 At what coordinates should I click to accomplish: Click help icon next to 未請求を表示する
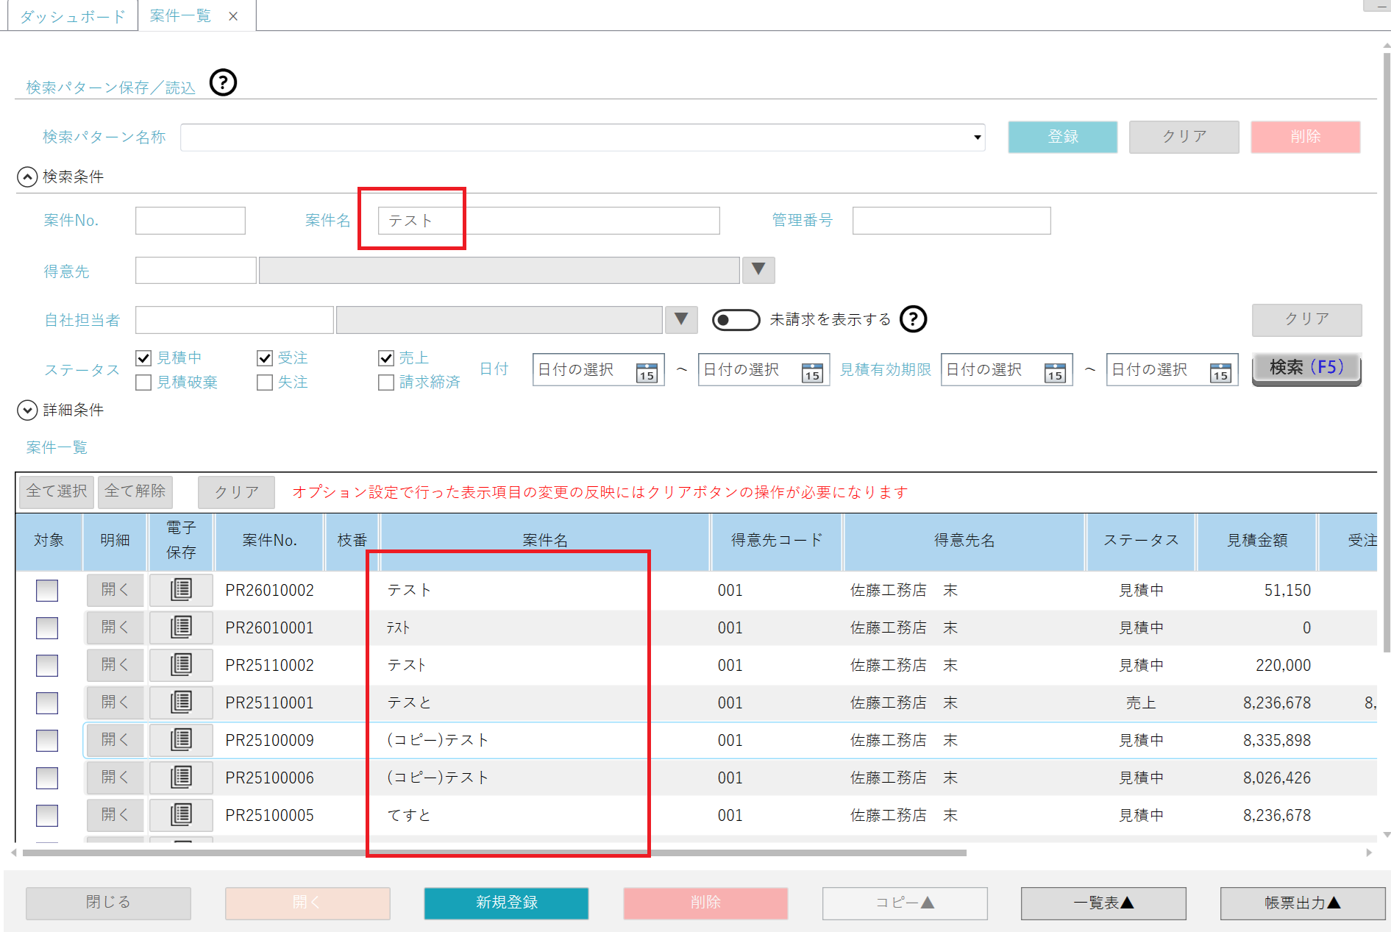[x=913, y=319]
